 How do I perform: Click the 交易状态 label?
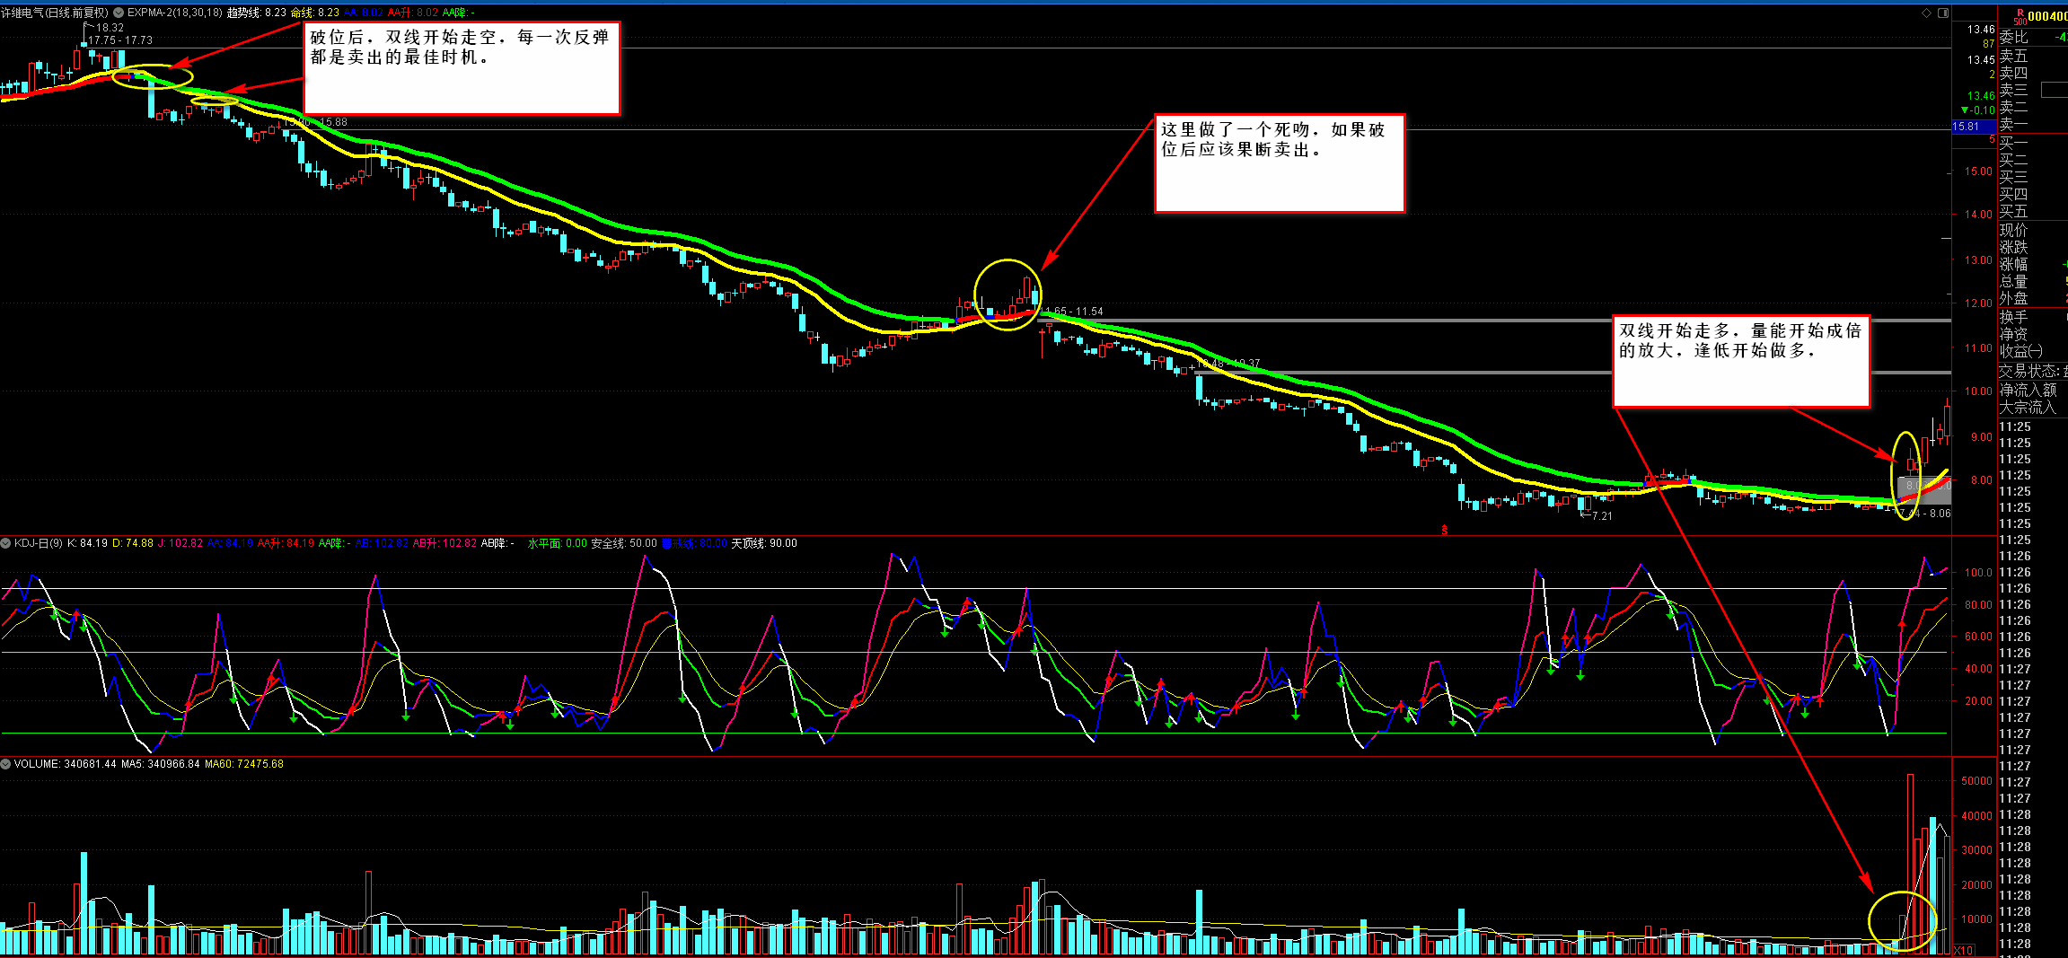[x=2031, y=371]
